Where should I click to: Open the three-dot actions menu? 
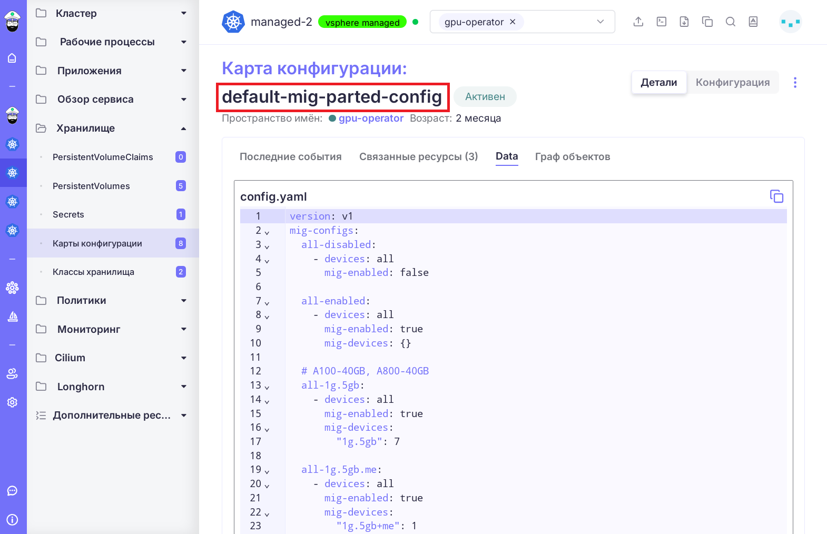pyautogui.click(x=795, y=82)
